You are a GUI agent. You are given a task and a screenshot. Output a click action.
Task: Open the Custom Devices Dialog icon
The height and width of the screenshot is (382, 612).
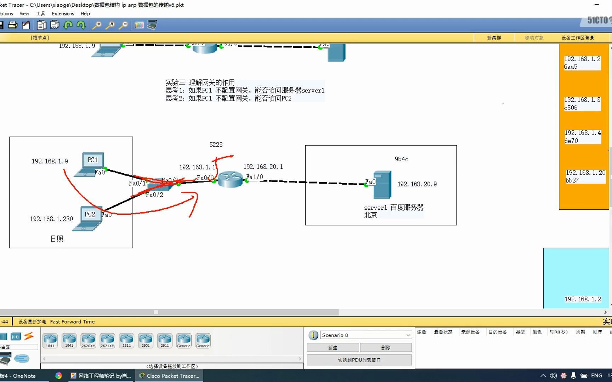click(152, 25)
